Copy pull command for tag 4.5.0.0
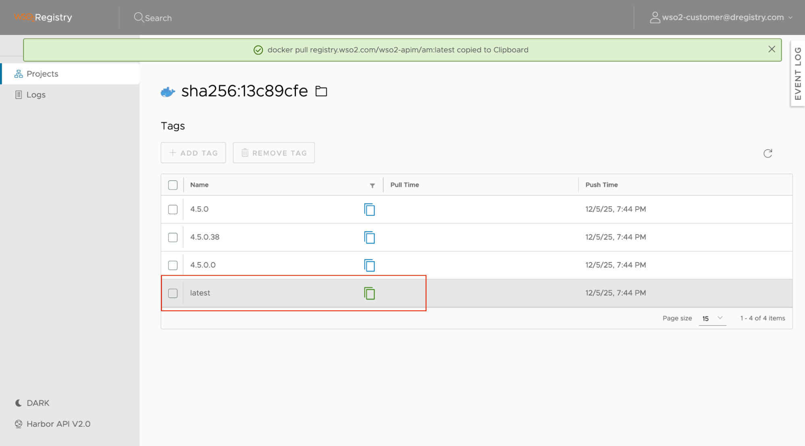 tap(369, 265)
